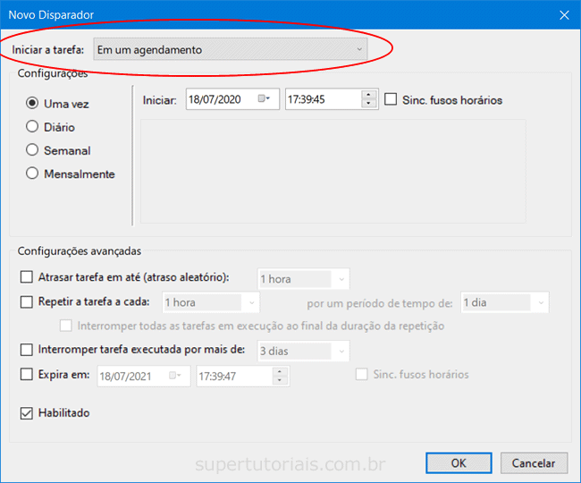
Task: Choose the Mensalmente schedule option
Action: point(32,174)
